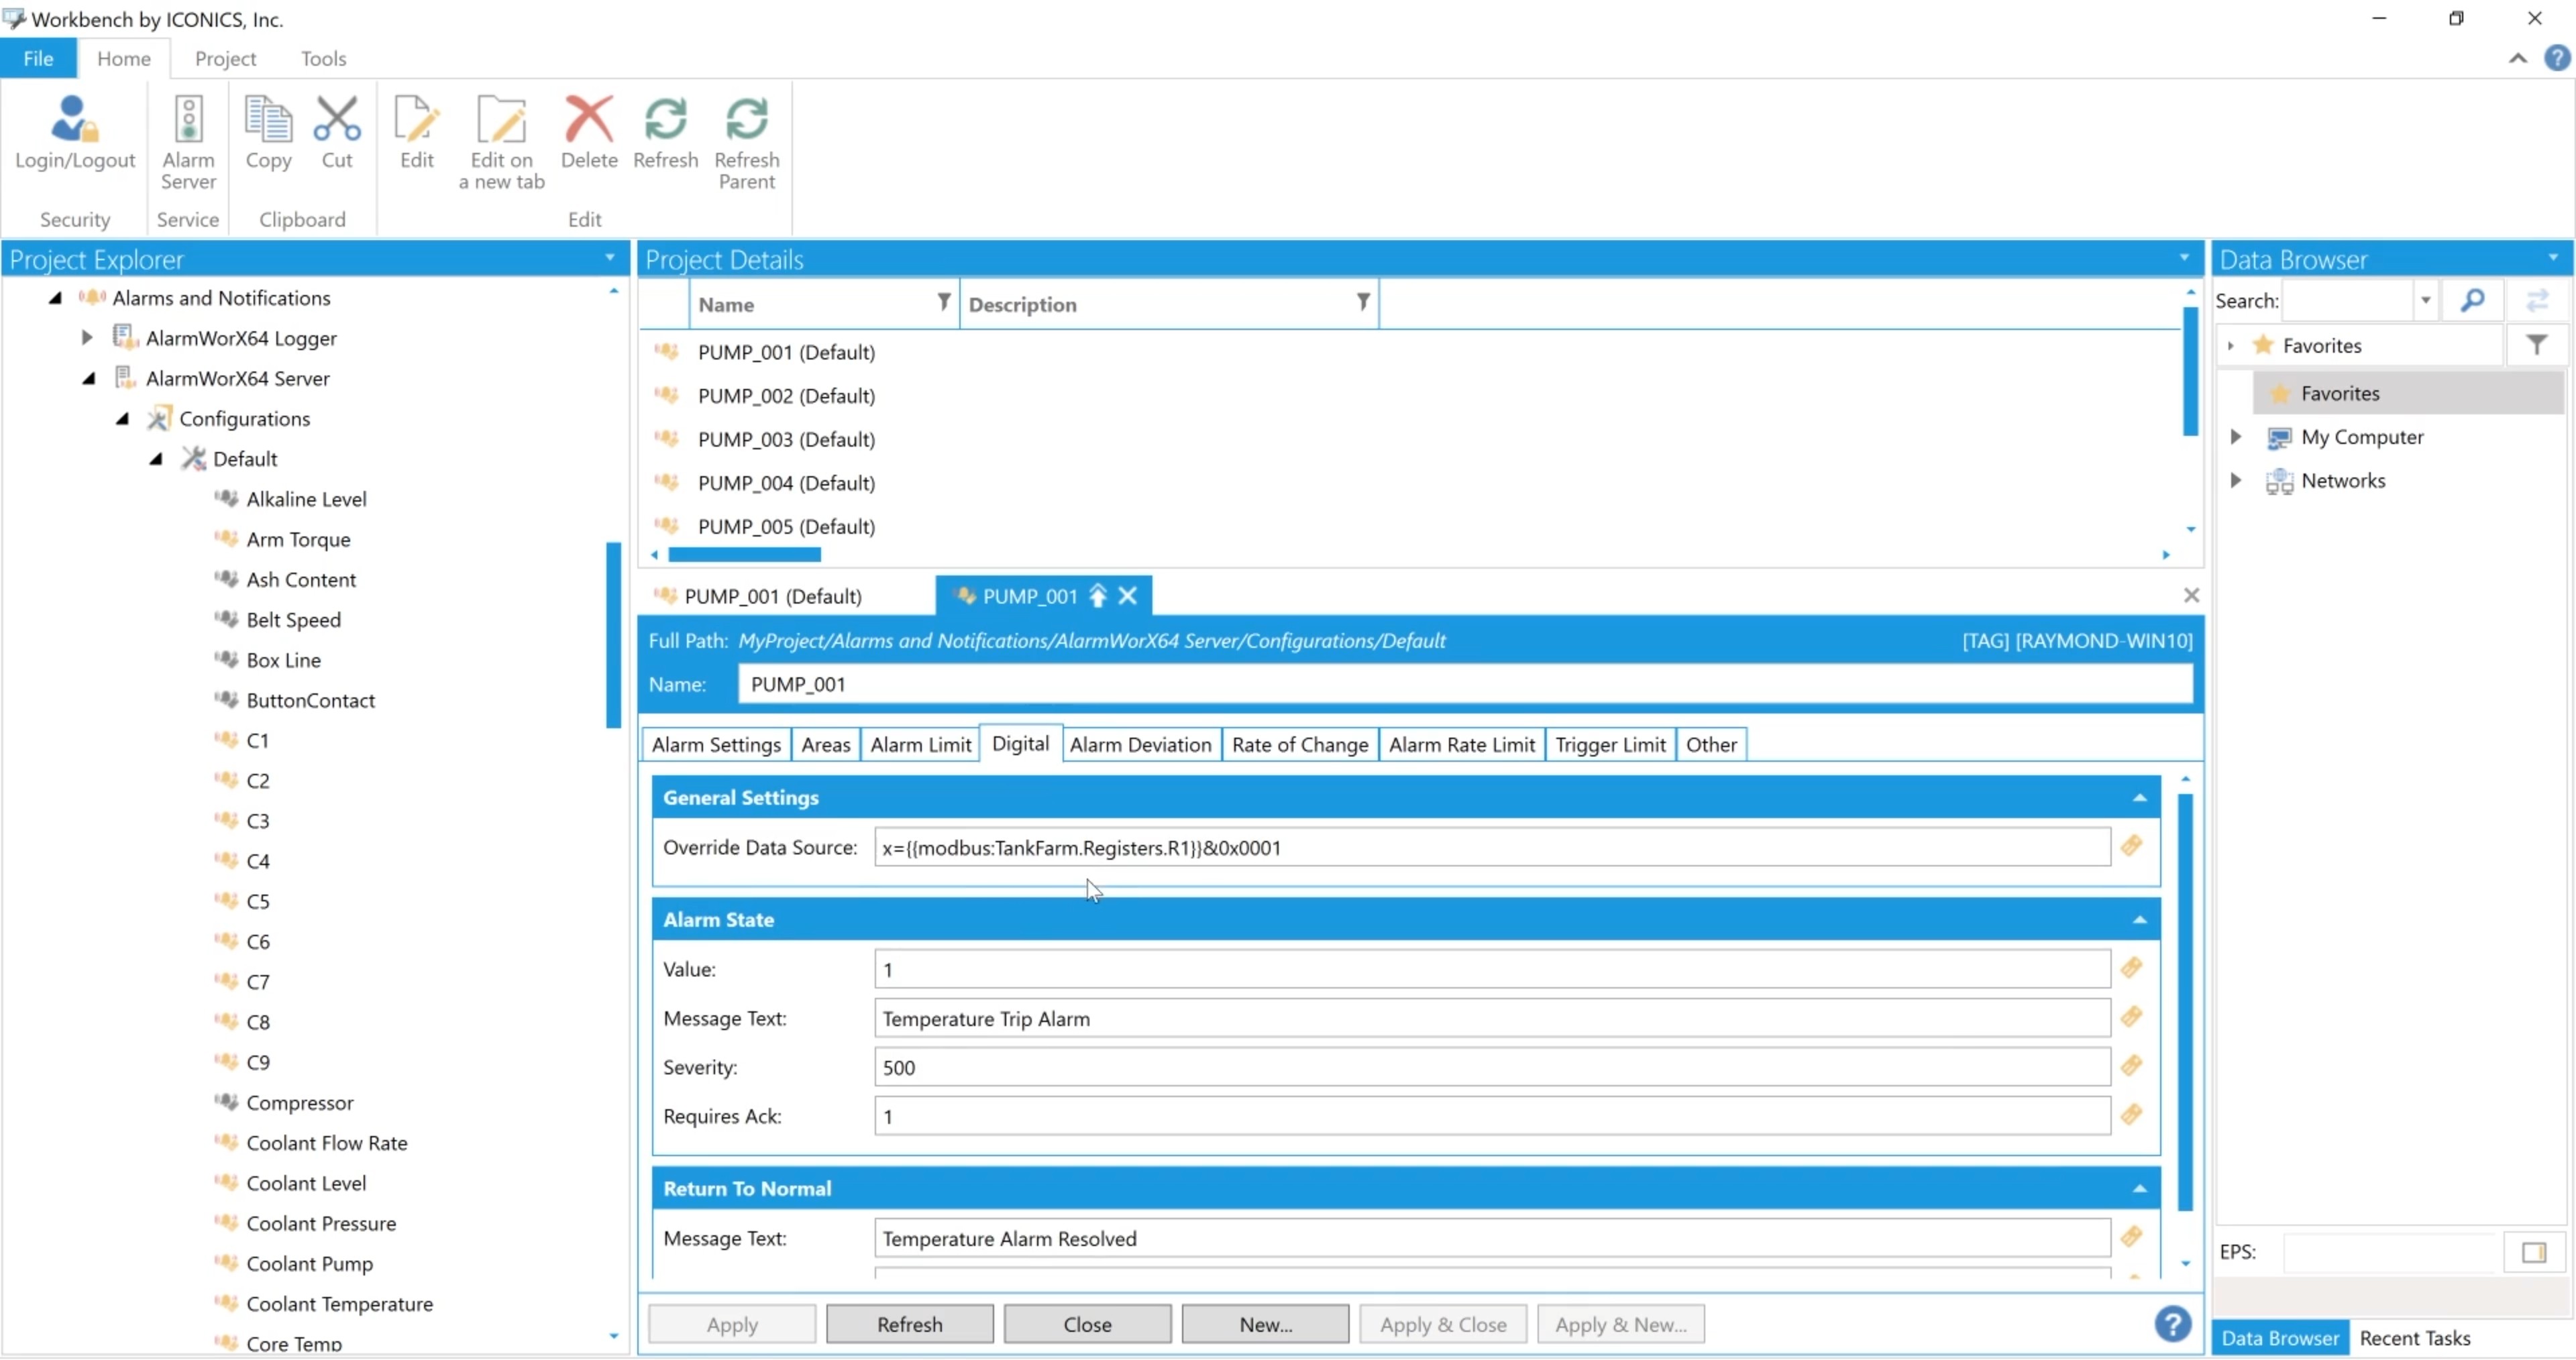Collapse the Return To Normal section
This screenshot has height=1360, width=2576.
point(2139,1189)
